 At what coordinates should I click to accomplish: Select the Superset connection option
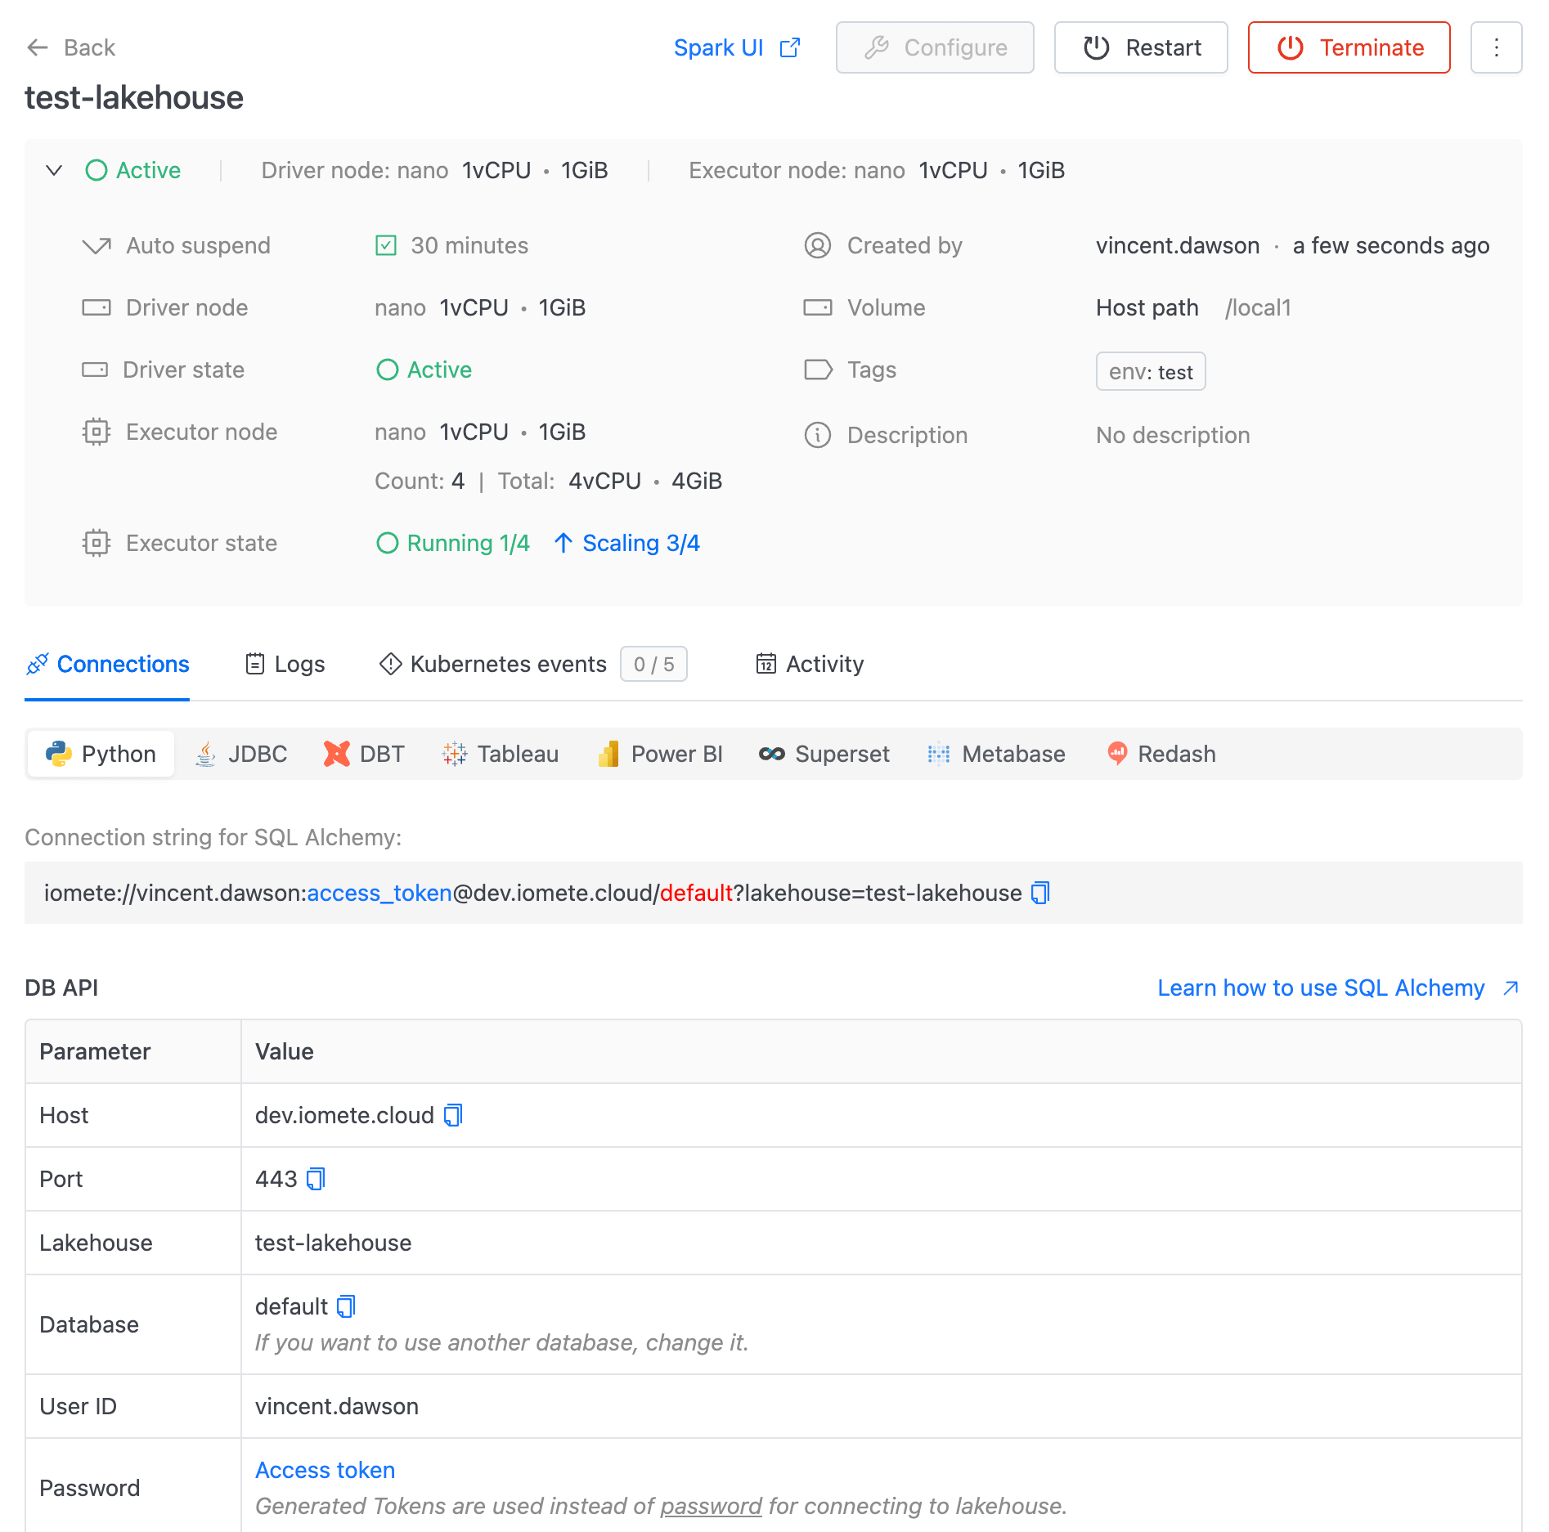point(824,754)
